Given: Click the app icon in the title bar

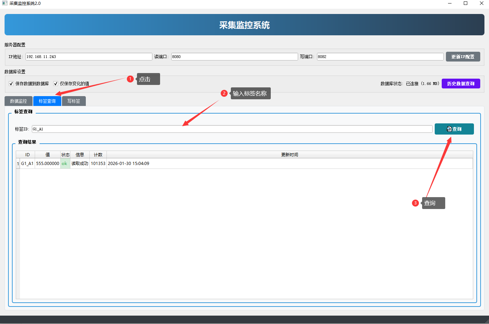Looking at the screenshot, I should pyautogui.click(x=5, y=3).
